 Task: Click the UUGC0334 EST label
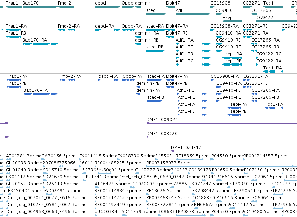pos(106,212)
